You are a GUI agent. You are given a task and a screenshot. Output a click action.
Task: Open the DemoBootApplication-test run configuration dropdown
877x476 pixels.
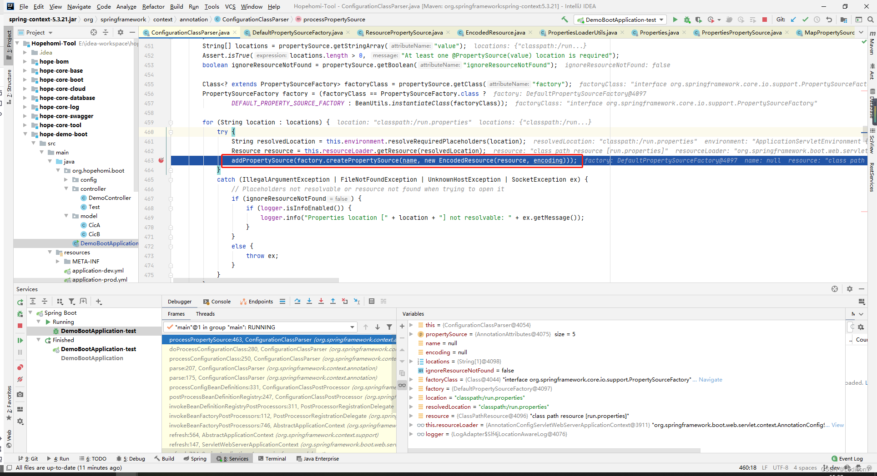point(620,20)
